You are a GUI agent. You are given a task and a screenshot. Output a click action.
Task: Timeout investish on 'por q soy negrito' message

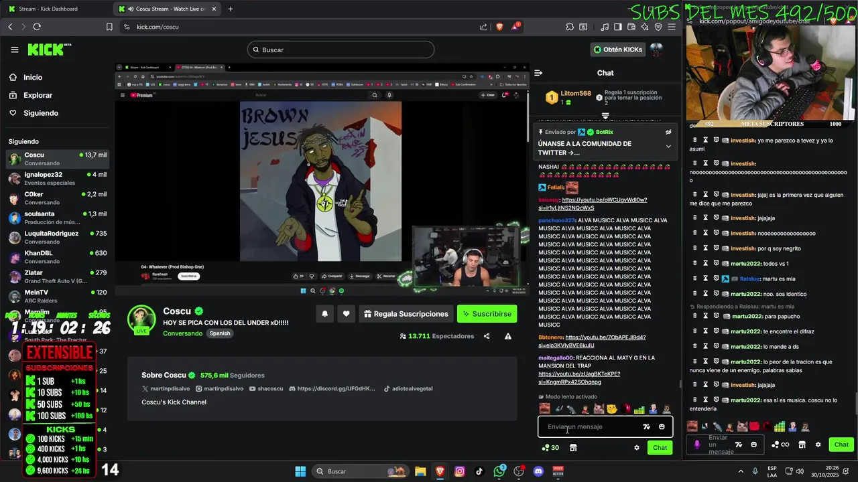(x=706, y=248)
